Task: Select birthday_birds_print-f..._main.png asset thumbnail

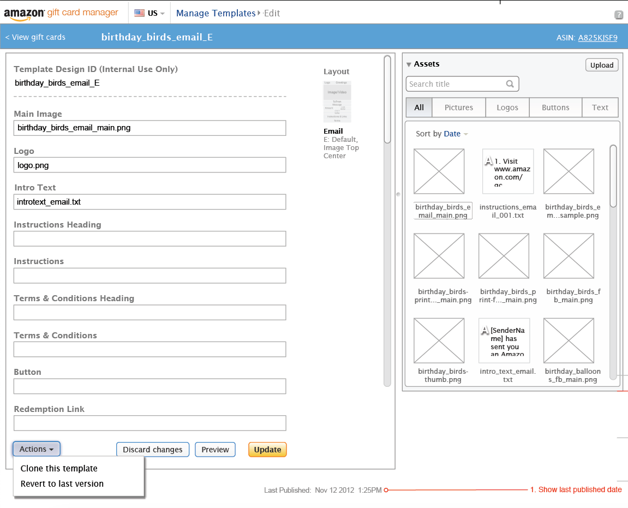Action: (x=504, y=256)
